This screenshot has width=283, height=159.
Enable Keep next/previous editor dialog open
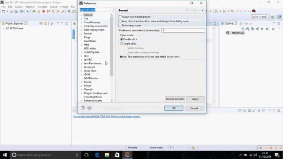coord(120,21)
